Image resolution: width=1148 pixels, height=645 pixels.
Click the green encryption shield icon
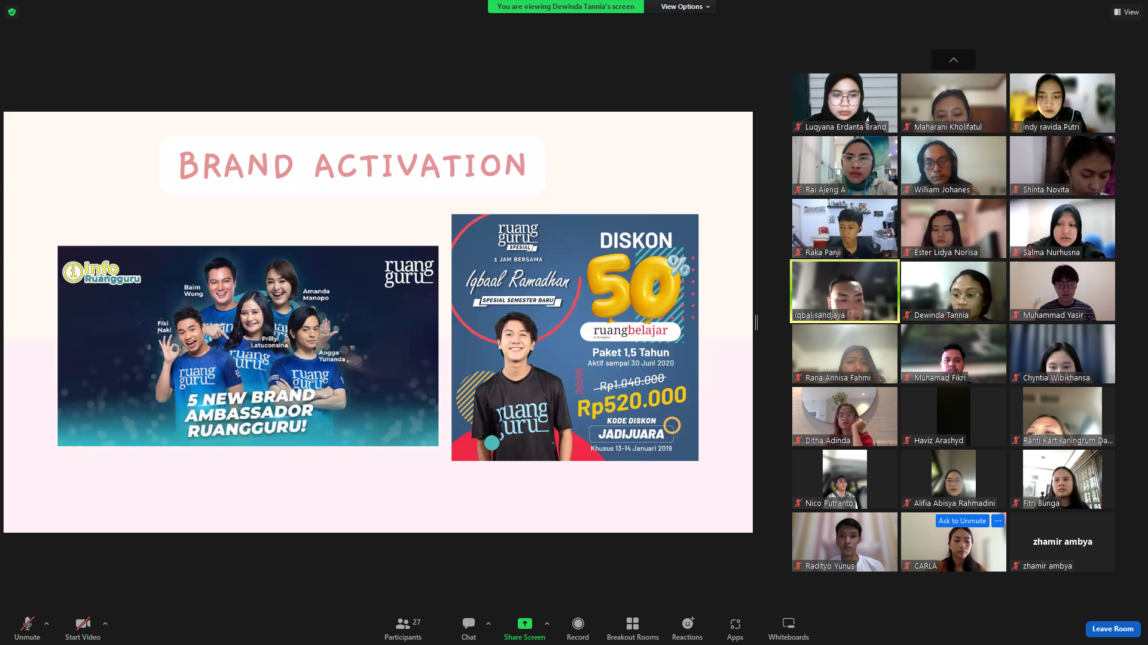point(12,12)
